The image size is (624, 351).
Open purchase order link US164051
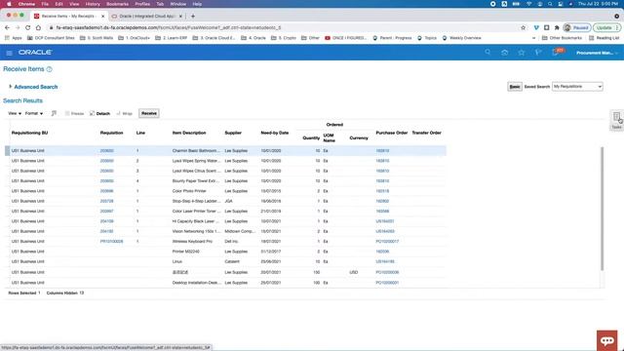tap(385, 221)
